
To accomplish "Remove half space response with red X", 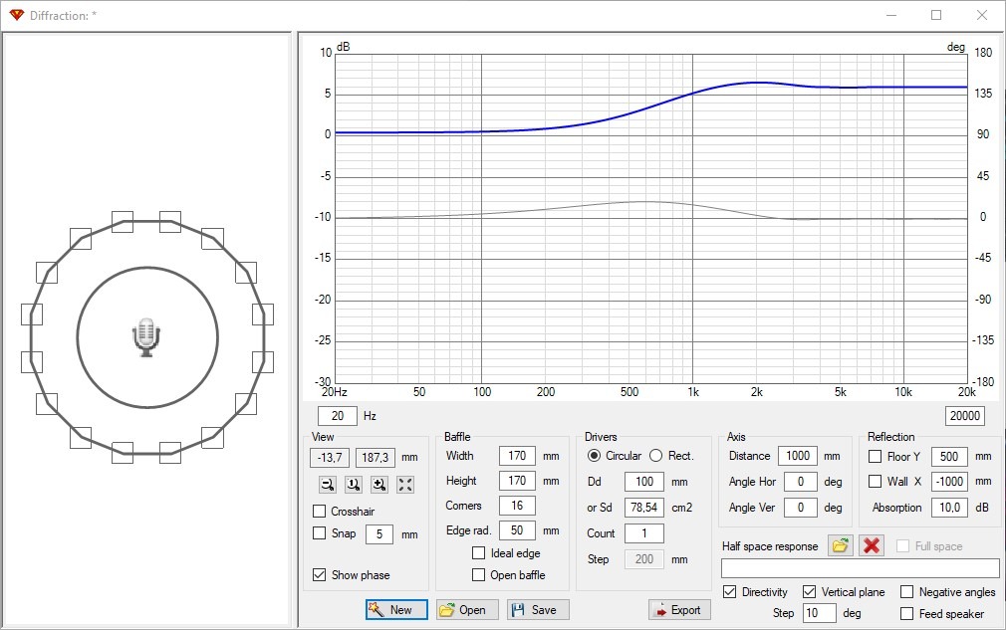I will pyautogui.click(x=872, y=545).
